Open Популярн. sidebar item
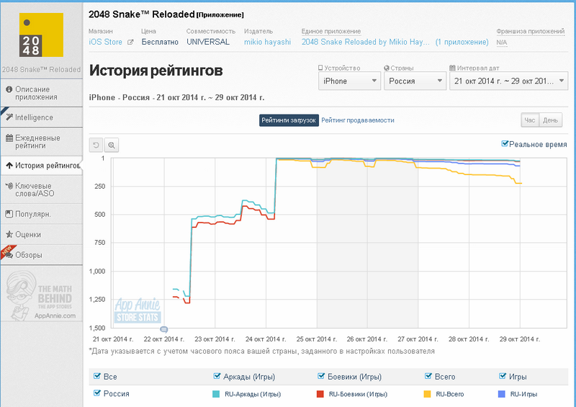The width and height of the screenshot is (576, 407). click(x=41, y=214)
